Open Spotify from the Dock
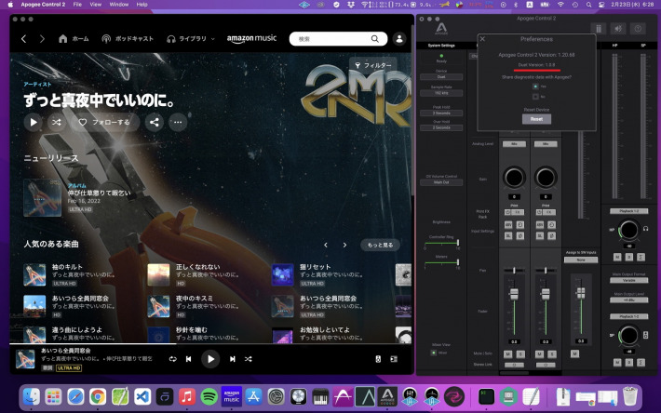 point(209,397)
